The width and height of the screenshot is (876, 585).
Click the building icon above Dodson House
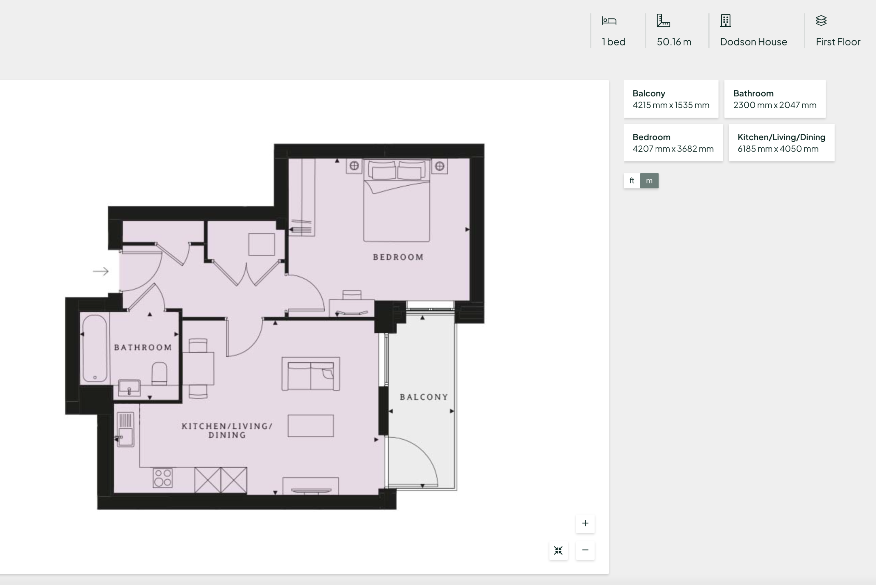pyautogui.click(x=725, y=21)
